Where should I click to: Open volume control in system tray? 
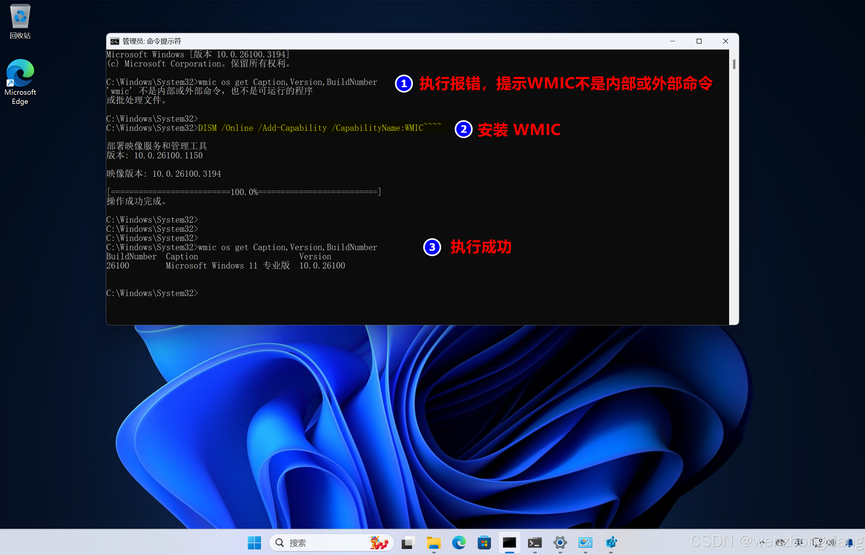click(x=831, y=542)
